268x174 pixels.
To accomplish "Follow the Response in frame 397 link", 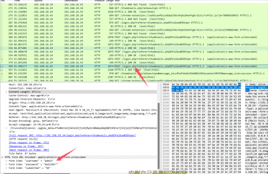I will coord(26,146).
